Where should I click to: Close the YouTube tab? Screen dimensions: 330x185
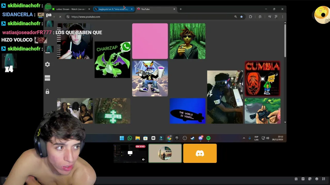[174, 9]
